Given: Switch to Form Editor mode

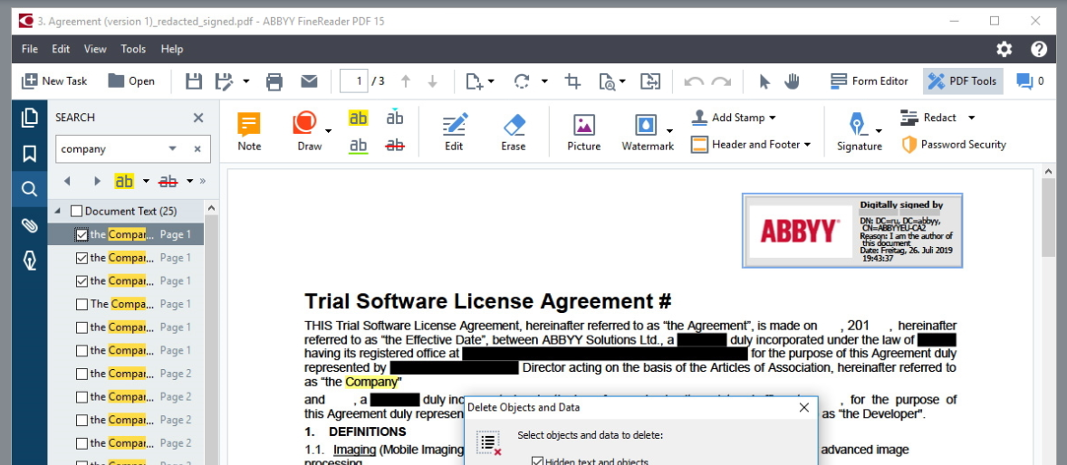Looking at the screenshot, I should [x=869, y=81].
